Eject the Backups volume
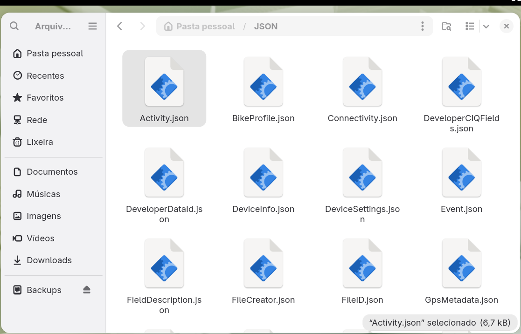The width and height of the screenshot is (521, 334). coord(87,290)
